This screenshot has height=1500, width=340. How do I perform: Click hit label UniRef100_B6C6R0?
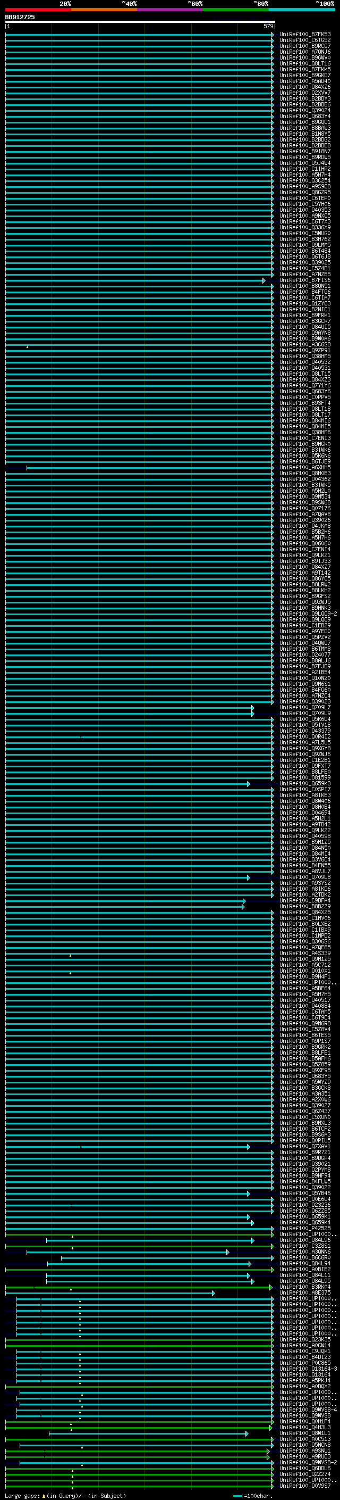point(304,1258)
